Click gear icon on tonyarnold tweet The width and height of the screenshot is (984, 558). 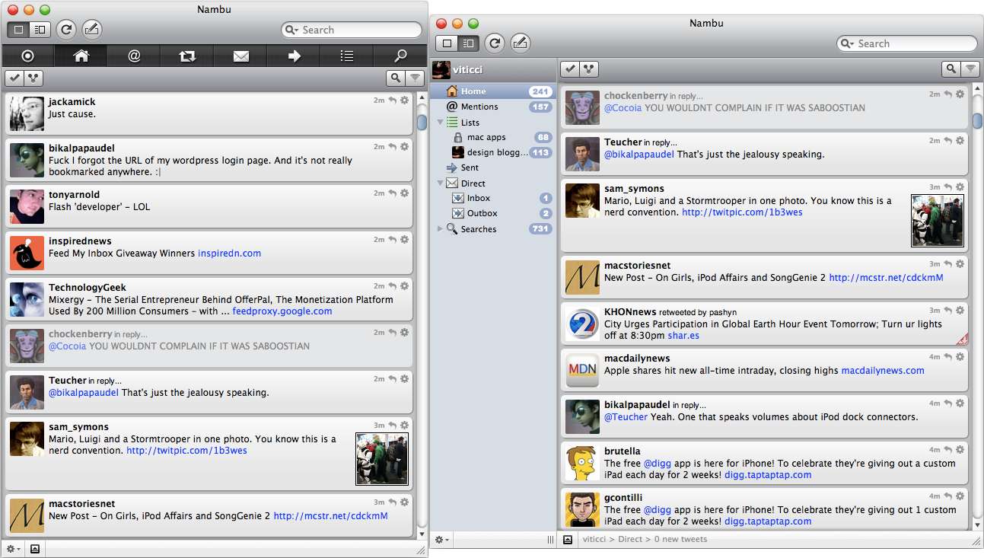click(x=405, y=193)
